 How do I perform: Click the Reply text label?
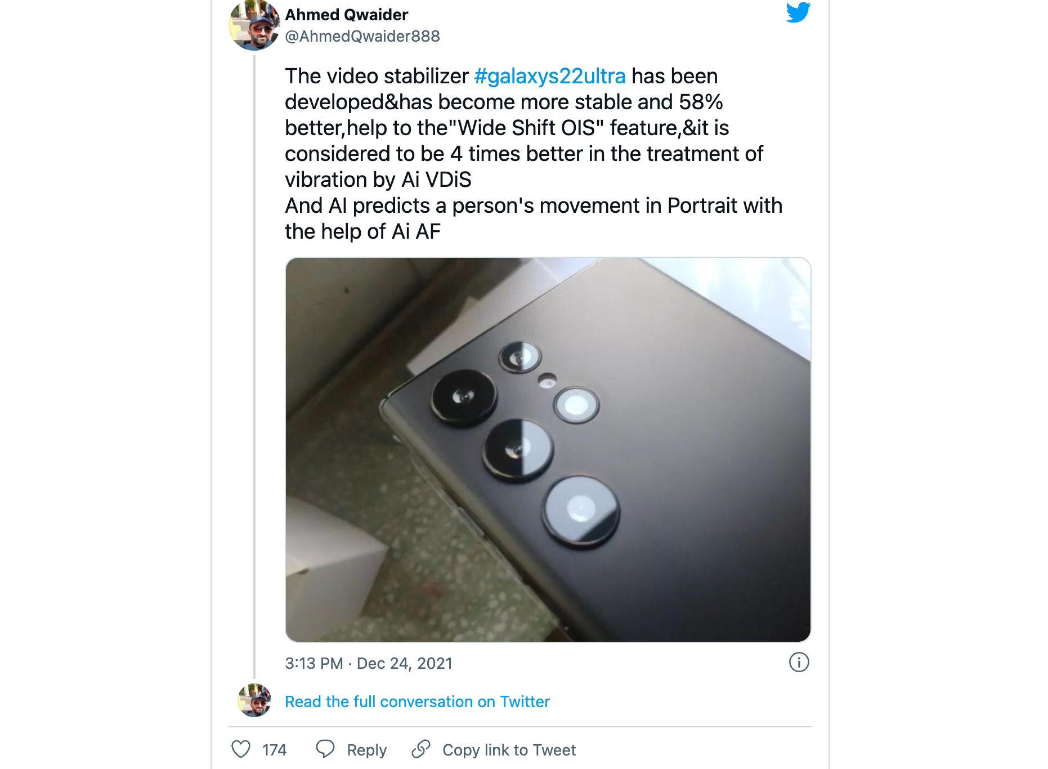coord(366,750)
